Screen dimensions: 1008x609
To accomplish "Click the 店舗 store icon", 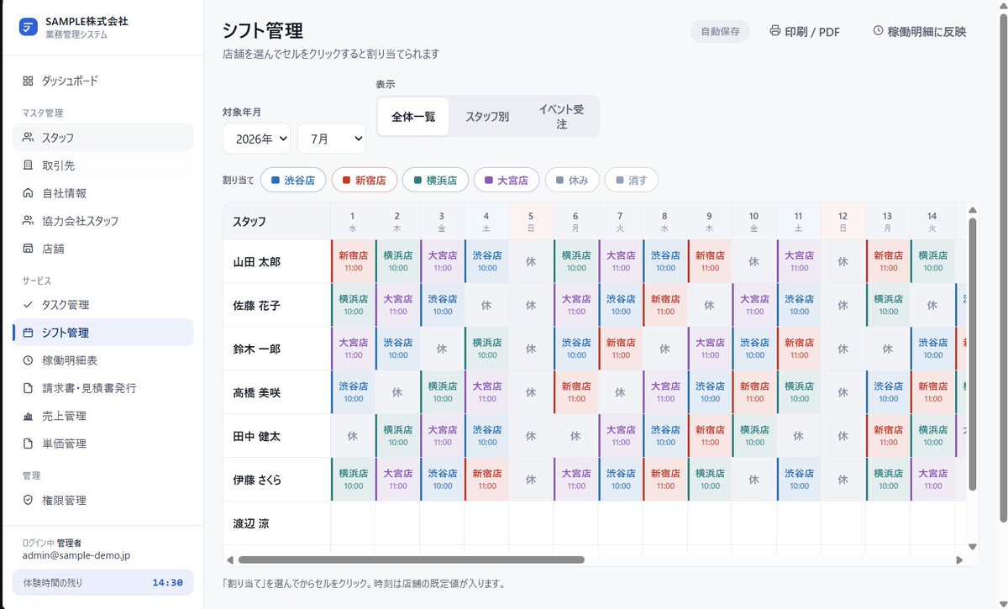I will point(28,249).
